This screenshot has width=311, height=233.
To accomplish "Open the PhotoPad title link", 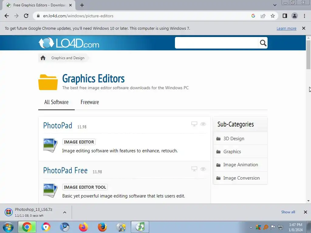I will tap(57, 126).
